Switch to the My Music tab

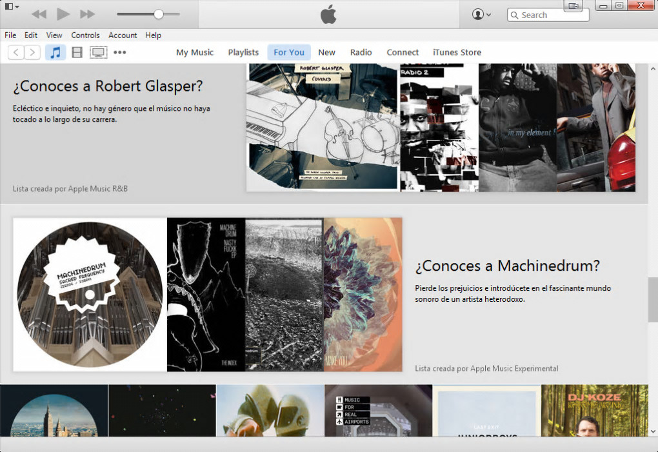pyautogui.click(x=195, y=52)
